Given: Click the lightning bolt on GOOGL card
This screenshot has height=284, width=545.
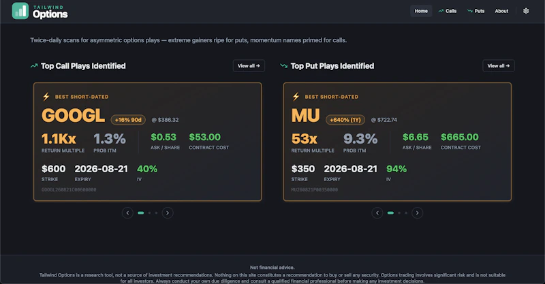Looking at the screenshot, I should pyautogui.click(x=46, y=97).
